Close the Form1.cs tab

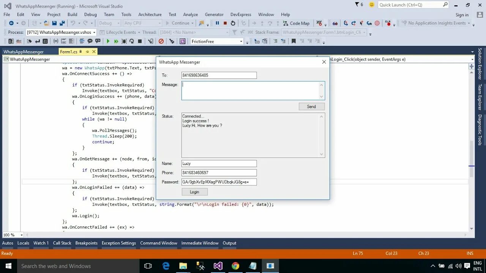94,52
